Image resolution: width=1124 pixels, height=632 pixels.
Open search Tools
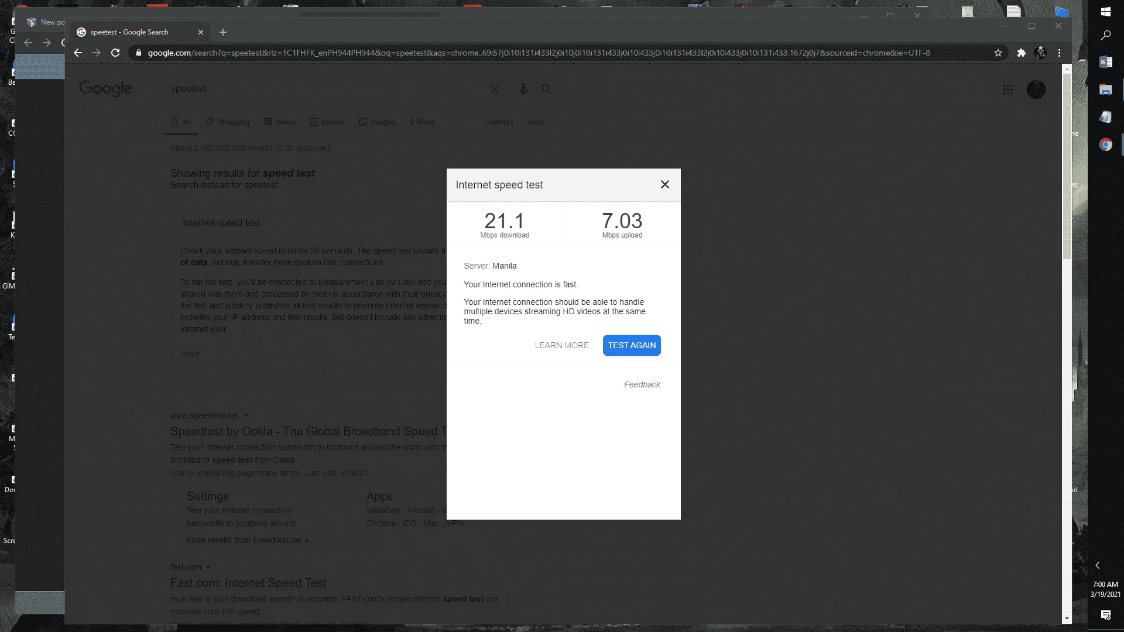(536, 122)
